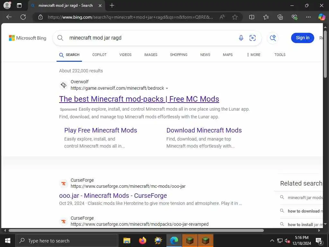Close the minecraft mod jar ragd tab
Viewport: 329px width, 247px height.
pyautogui.click(x=100, y=6)
